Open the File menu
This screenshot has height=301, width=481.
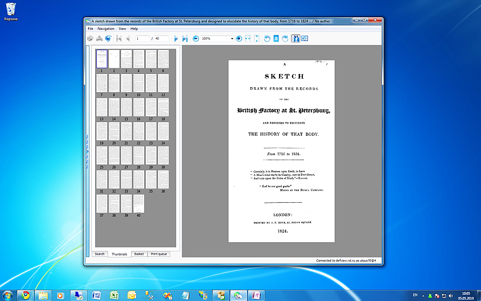click(91, 29)
